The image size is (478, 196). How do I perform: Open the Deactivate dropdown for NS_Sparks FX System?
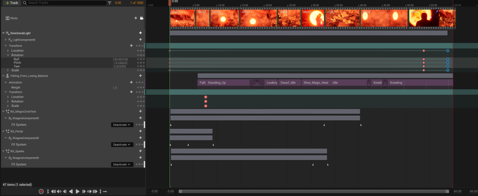(122, 164)
